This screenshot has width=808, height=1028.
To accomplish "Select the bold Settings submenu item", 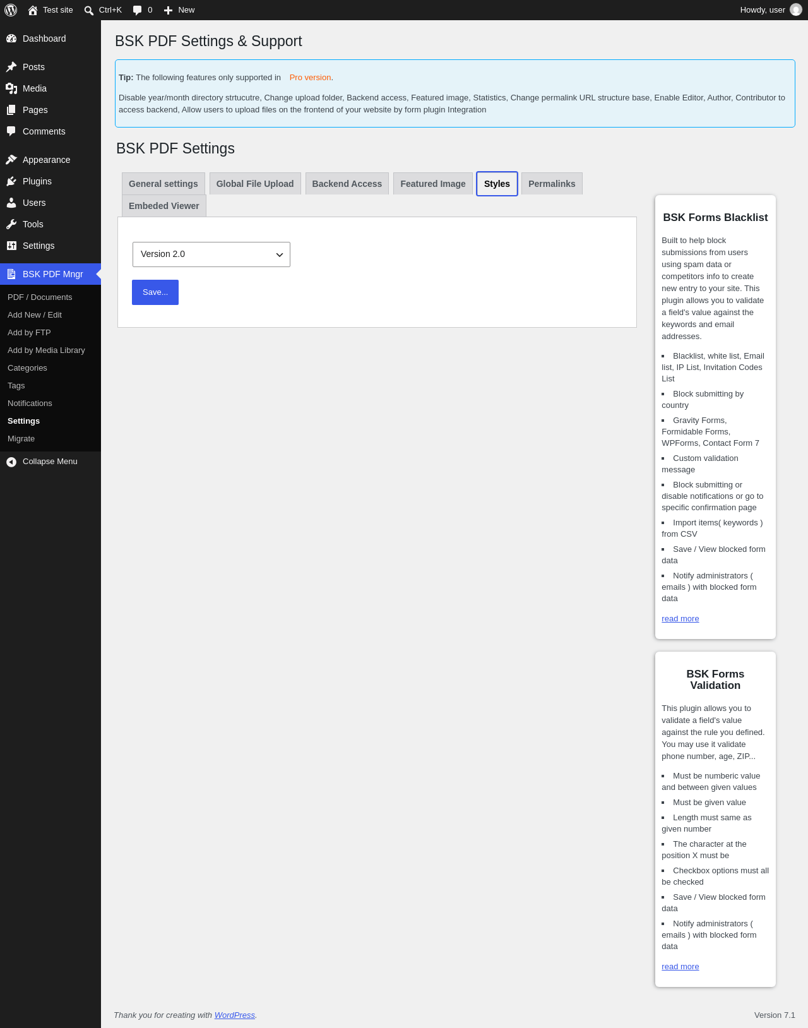I will coord(23,421).
